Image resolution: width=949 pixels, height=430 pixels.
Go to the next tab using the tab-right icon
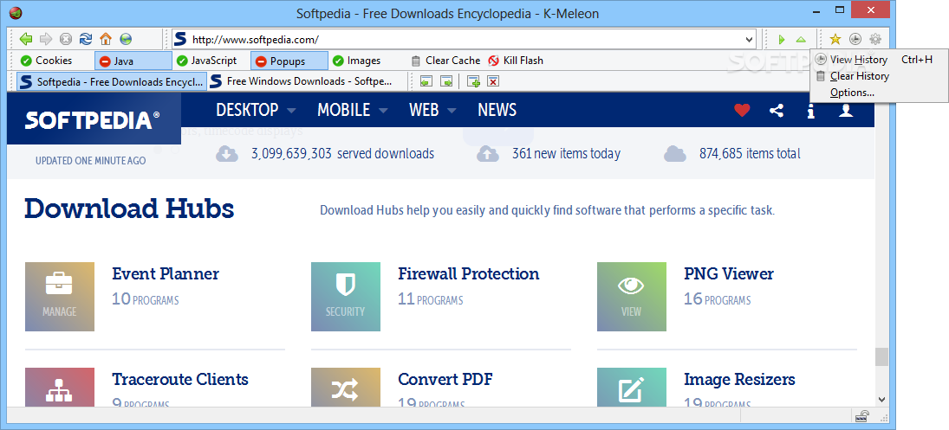[446, 81]
